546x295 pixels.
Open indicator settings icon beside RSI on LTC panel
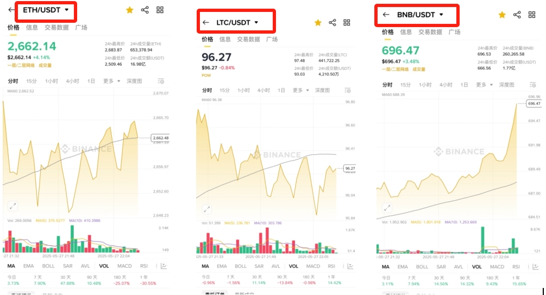(x=350, y=266)
